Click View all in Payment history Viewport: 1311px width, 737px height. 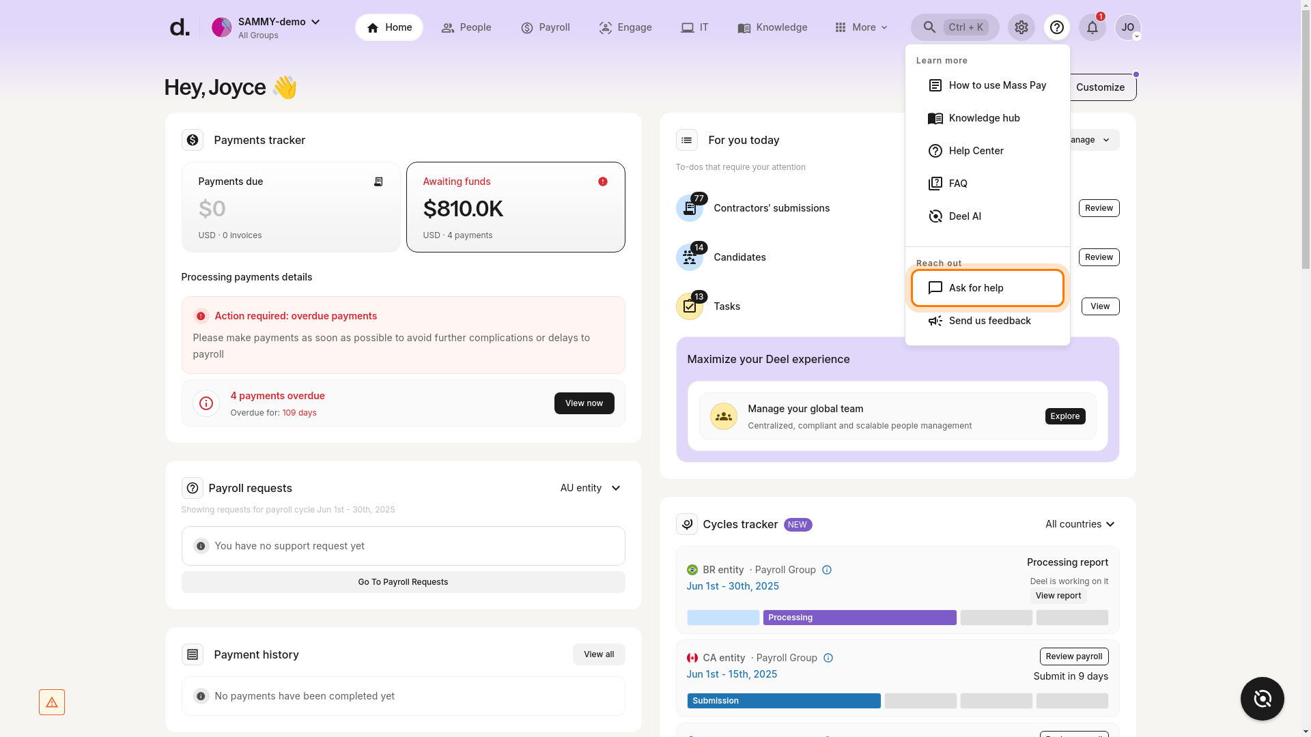click(599, 654)
